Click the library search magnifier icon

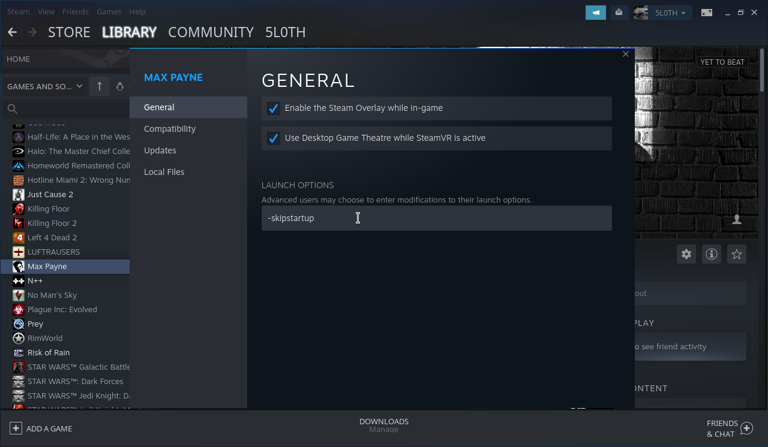coord(12,109)
